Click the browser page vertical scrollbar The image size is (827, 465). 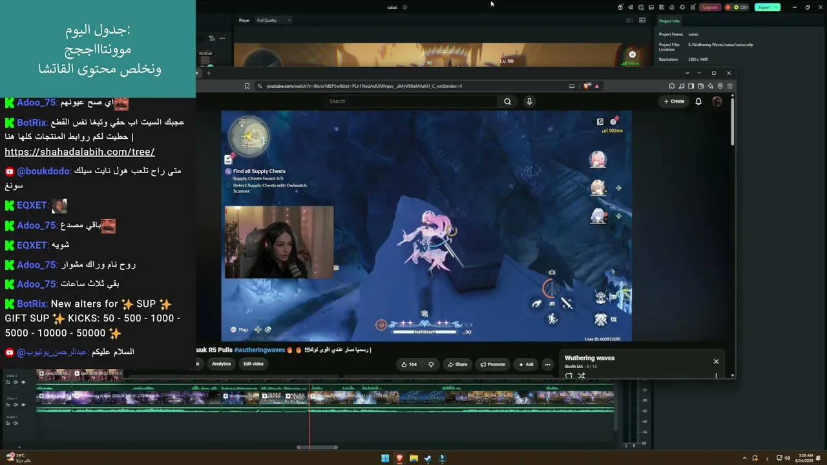click(732, 120)
